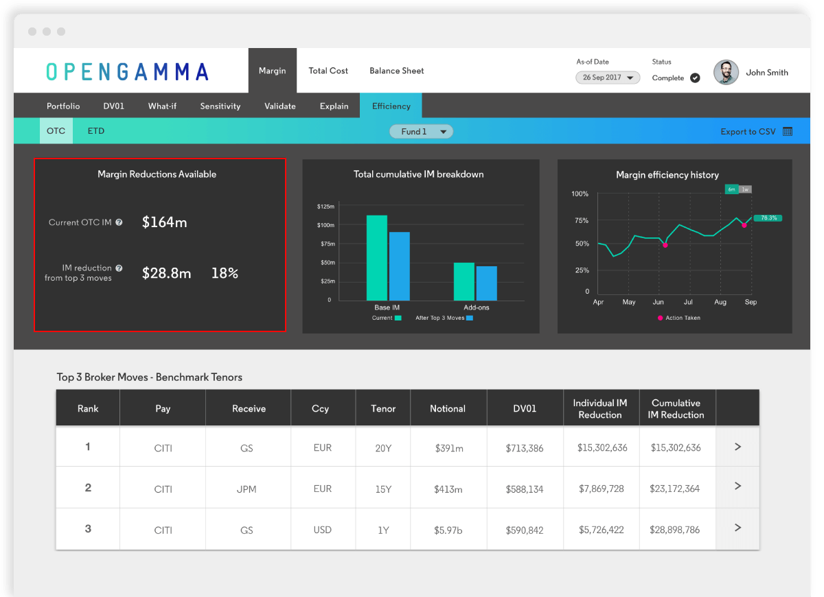Click the June Action Taken marker on chart
This screenshot has width=824, height=597.
click(x=665, y=245)
